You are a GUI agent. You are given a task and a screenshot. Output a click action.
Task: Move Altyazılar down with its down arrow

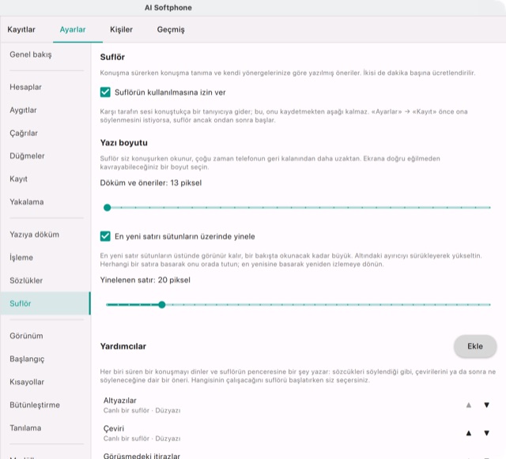click(x=486, y=404)
